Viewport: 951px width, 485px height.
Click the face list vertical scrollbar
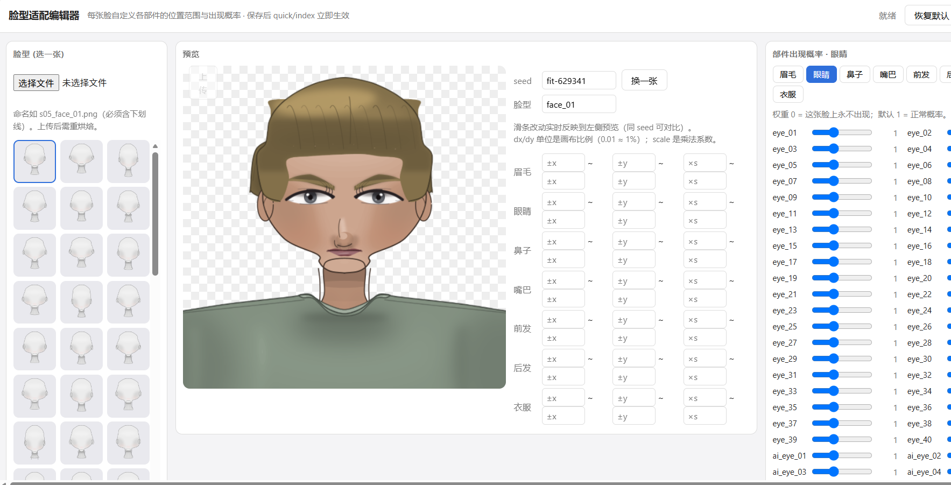pyautogui.click(x=155, y=214)
